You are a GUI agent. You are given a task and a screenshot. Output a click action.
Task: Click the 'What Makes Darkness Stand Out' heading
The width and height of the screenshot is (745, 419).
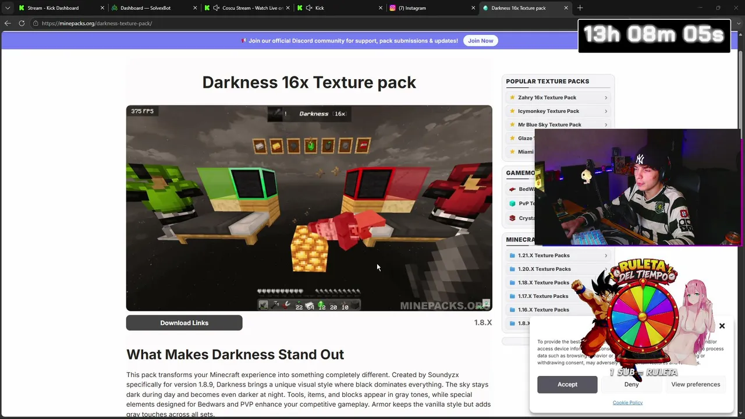(235, 354)
